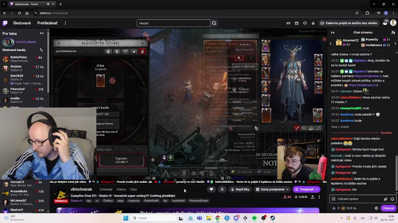The image size is (398, 223).
Task: Open Windows Start menu
Action: [126, 218]
